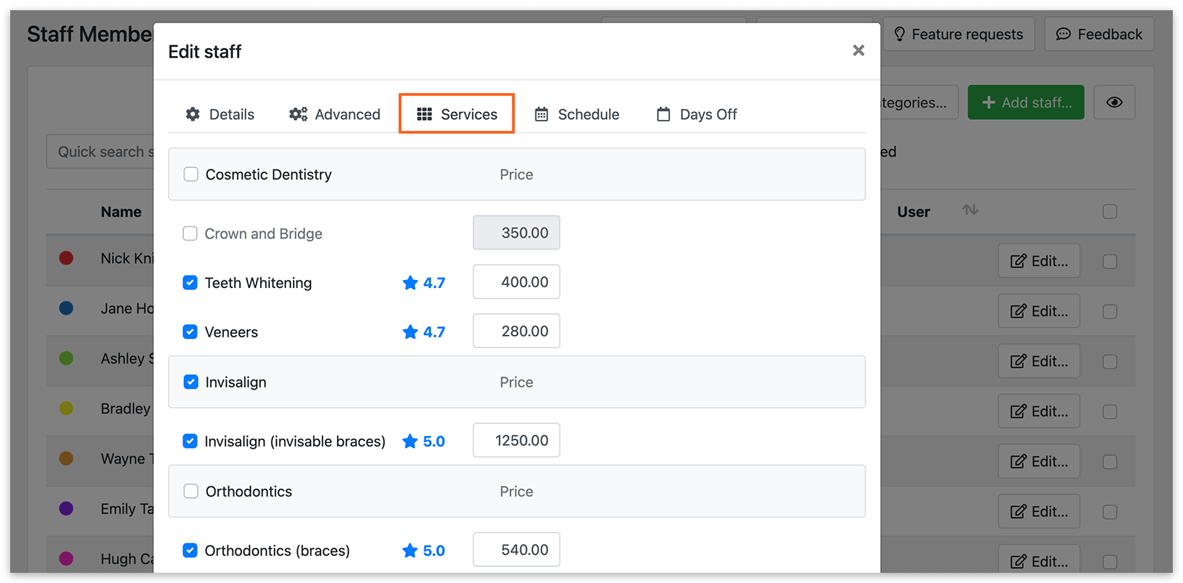Click the speech bubble icon in Feedback
The height and width of the screenshot is (583, 1183).
pos(1063,34)
